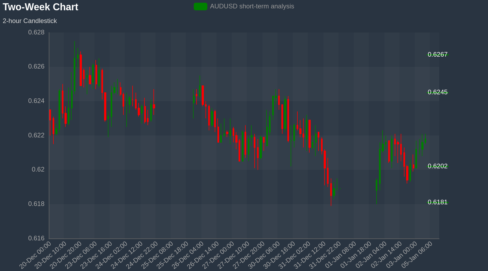Click the 0.6245 price level label

pos(438,92)
